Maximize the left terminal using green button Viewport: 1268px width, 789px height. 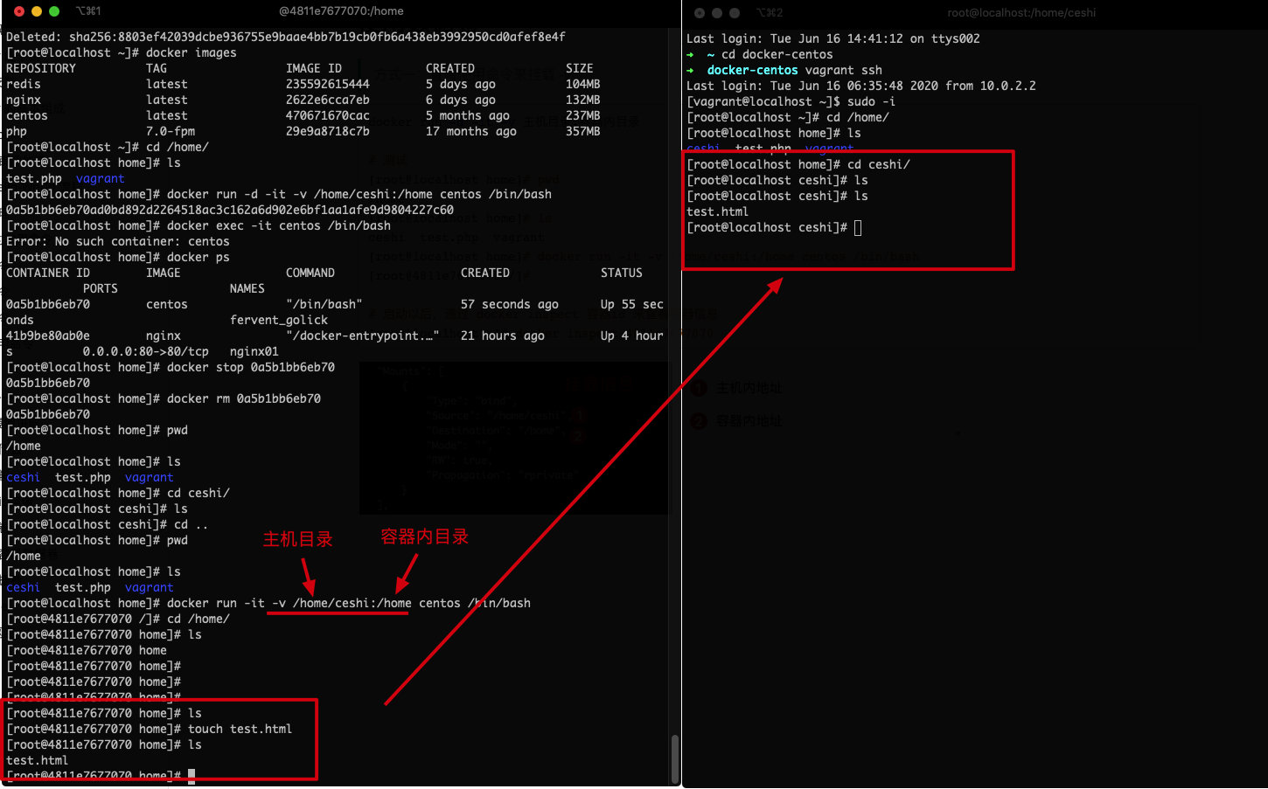pos(54,11)
